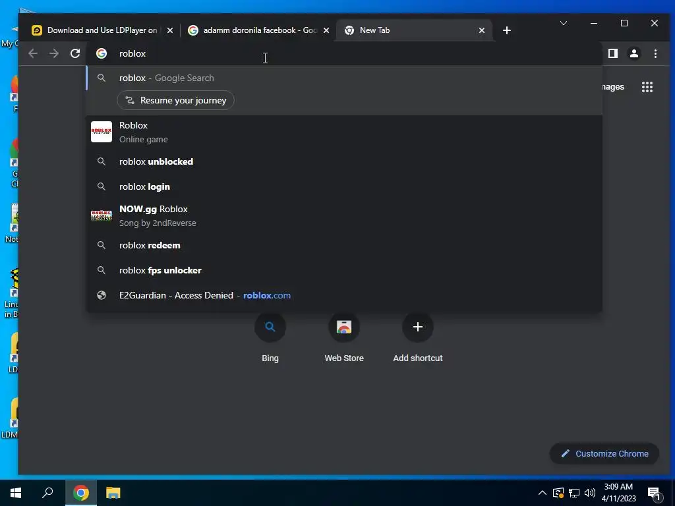Choose the roblox login suggestion

coord(344,186)
